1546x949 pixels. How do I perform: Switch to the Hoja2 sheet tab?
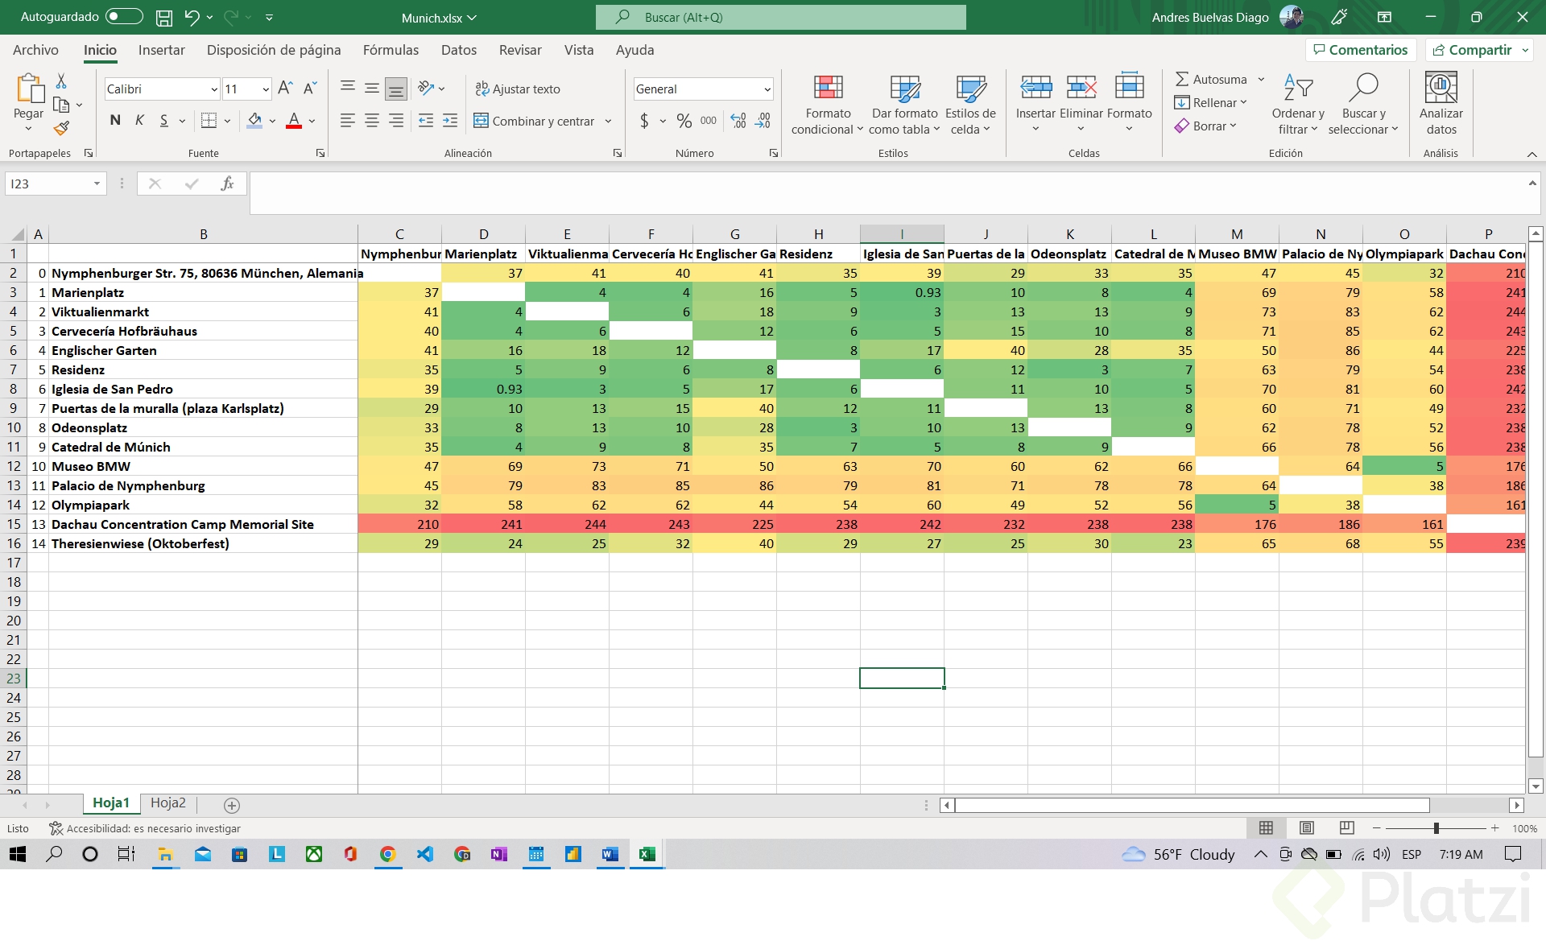[x=167, y=803]
